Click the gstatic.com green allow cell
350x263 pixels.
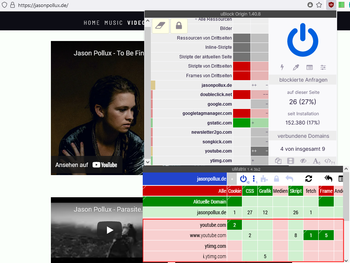(x=242, y=123)
